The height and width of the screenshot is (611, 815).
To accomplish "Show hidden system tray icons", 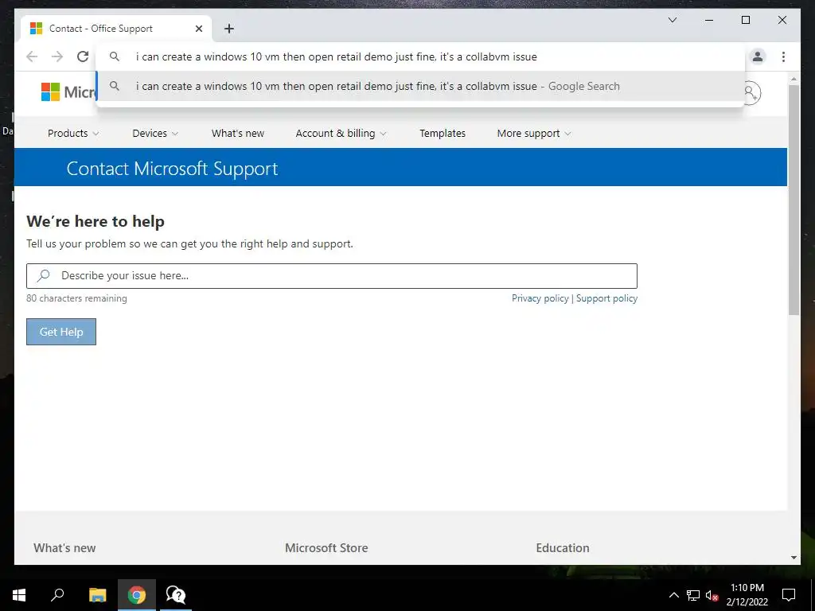I will point(673,595).
